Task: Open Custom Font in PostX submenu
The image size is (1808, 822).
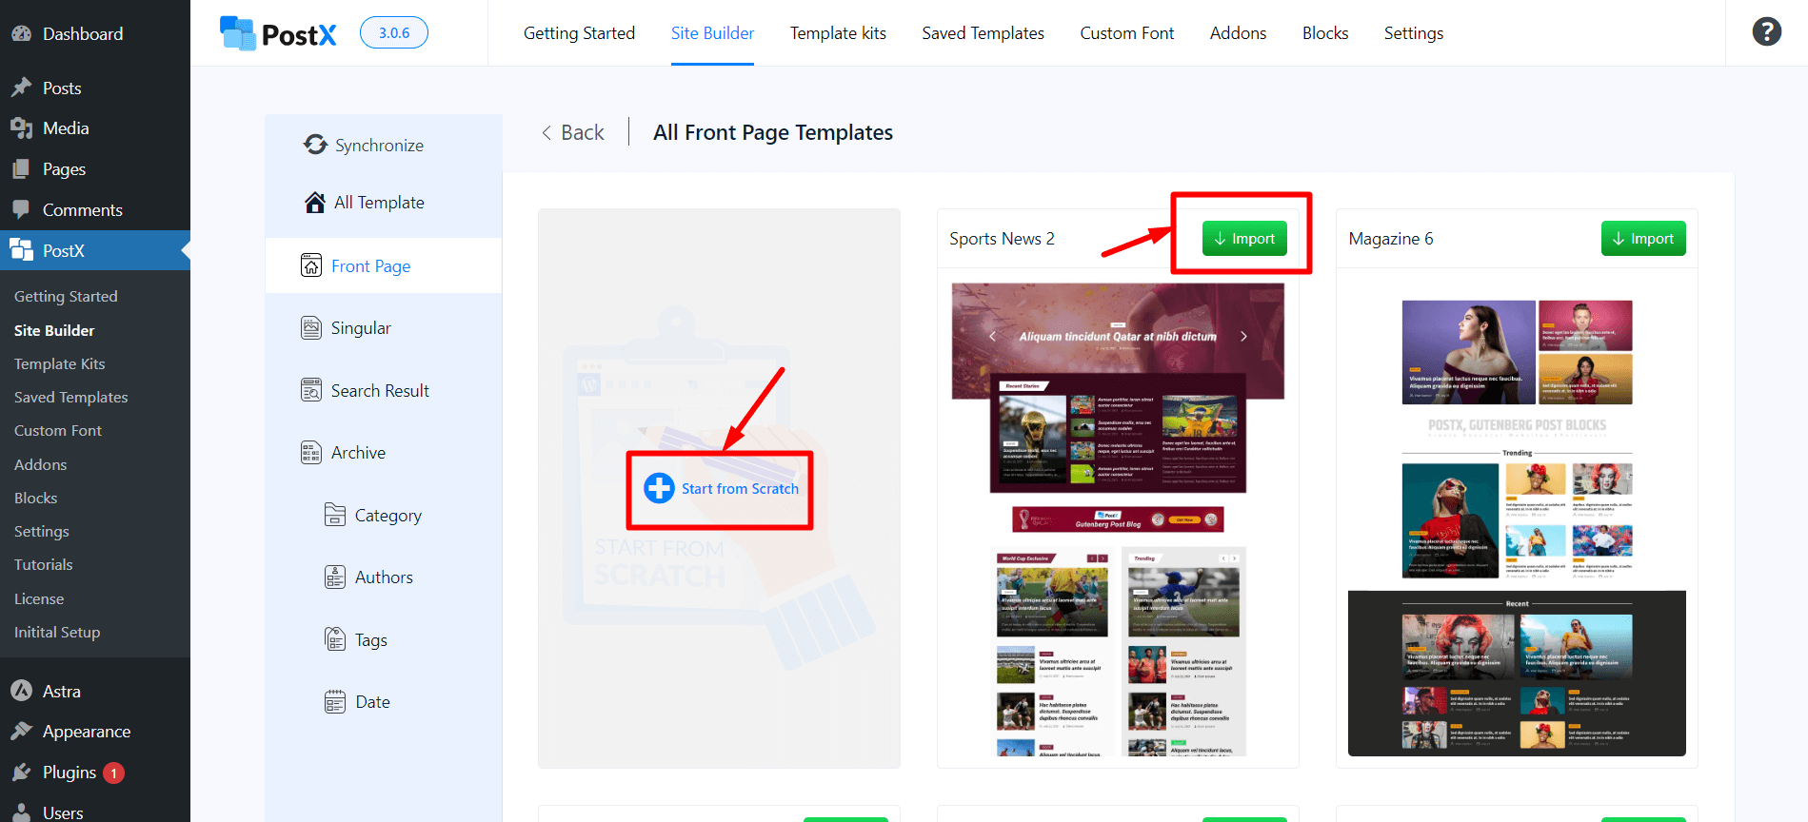Action: click(x=58, y=430)
